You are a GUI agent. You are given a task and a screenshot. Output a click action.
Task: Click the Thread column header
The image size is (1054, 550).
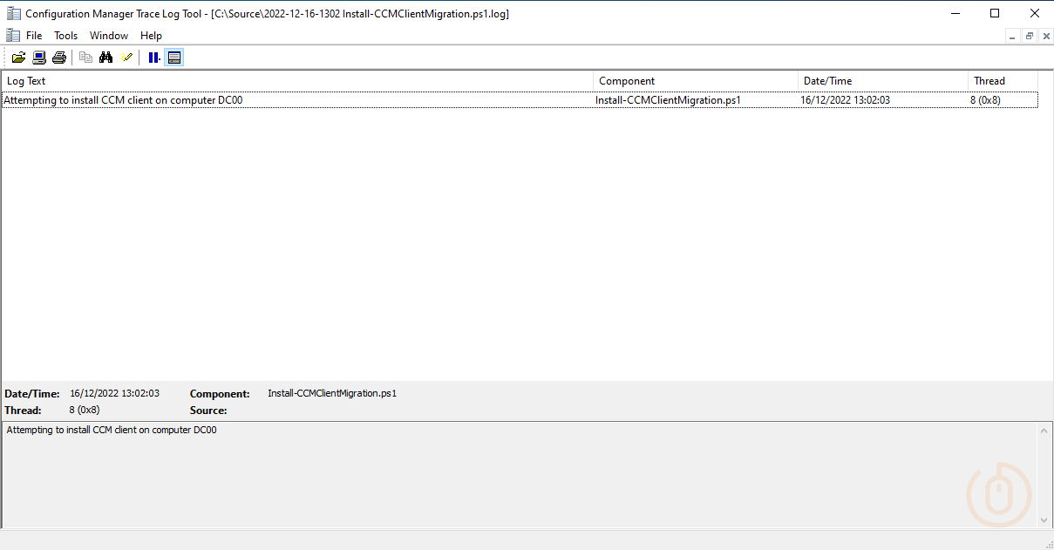pyautogui.click(x=1002, y=81)
